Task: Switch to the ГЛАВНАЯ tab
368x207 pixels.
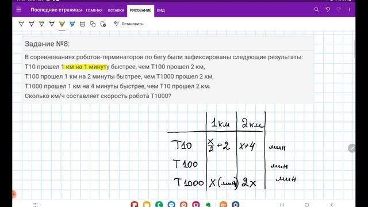Action: (94, 10)
